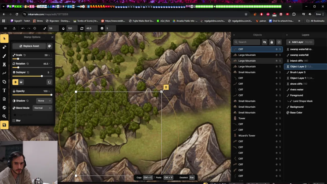Bookmark this page with the star

point(246,14)
